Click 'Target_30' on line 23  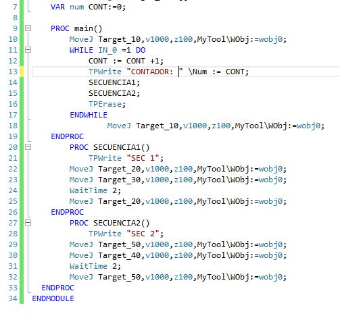click(120, 180)
